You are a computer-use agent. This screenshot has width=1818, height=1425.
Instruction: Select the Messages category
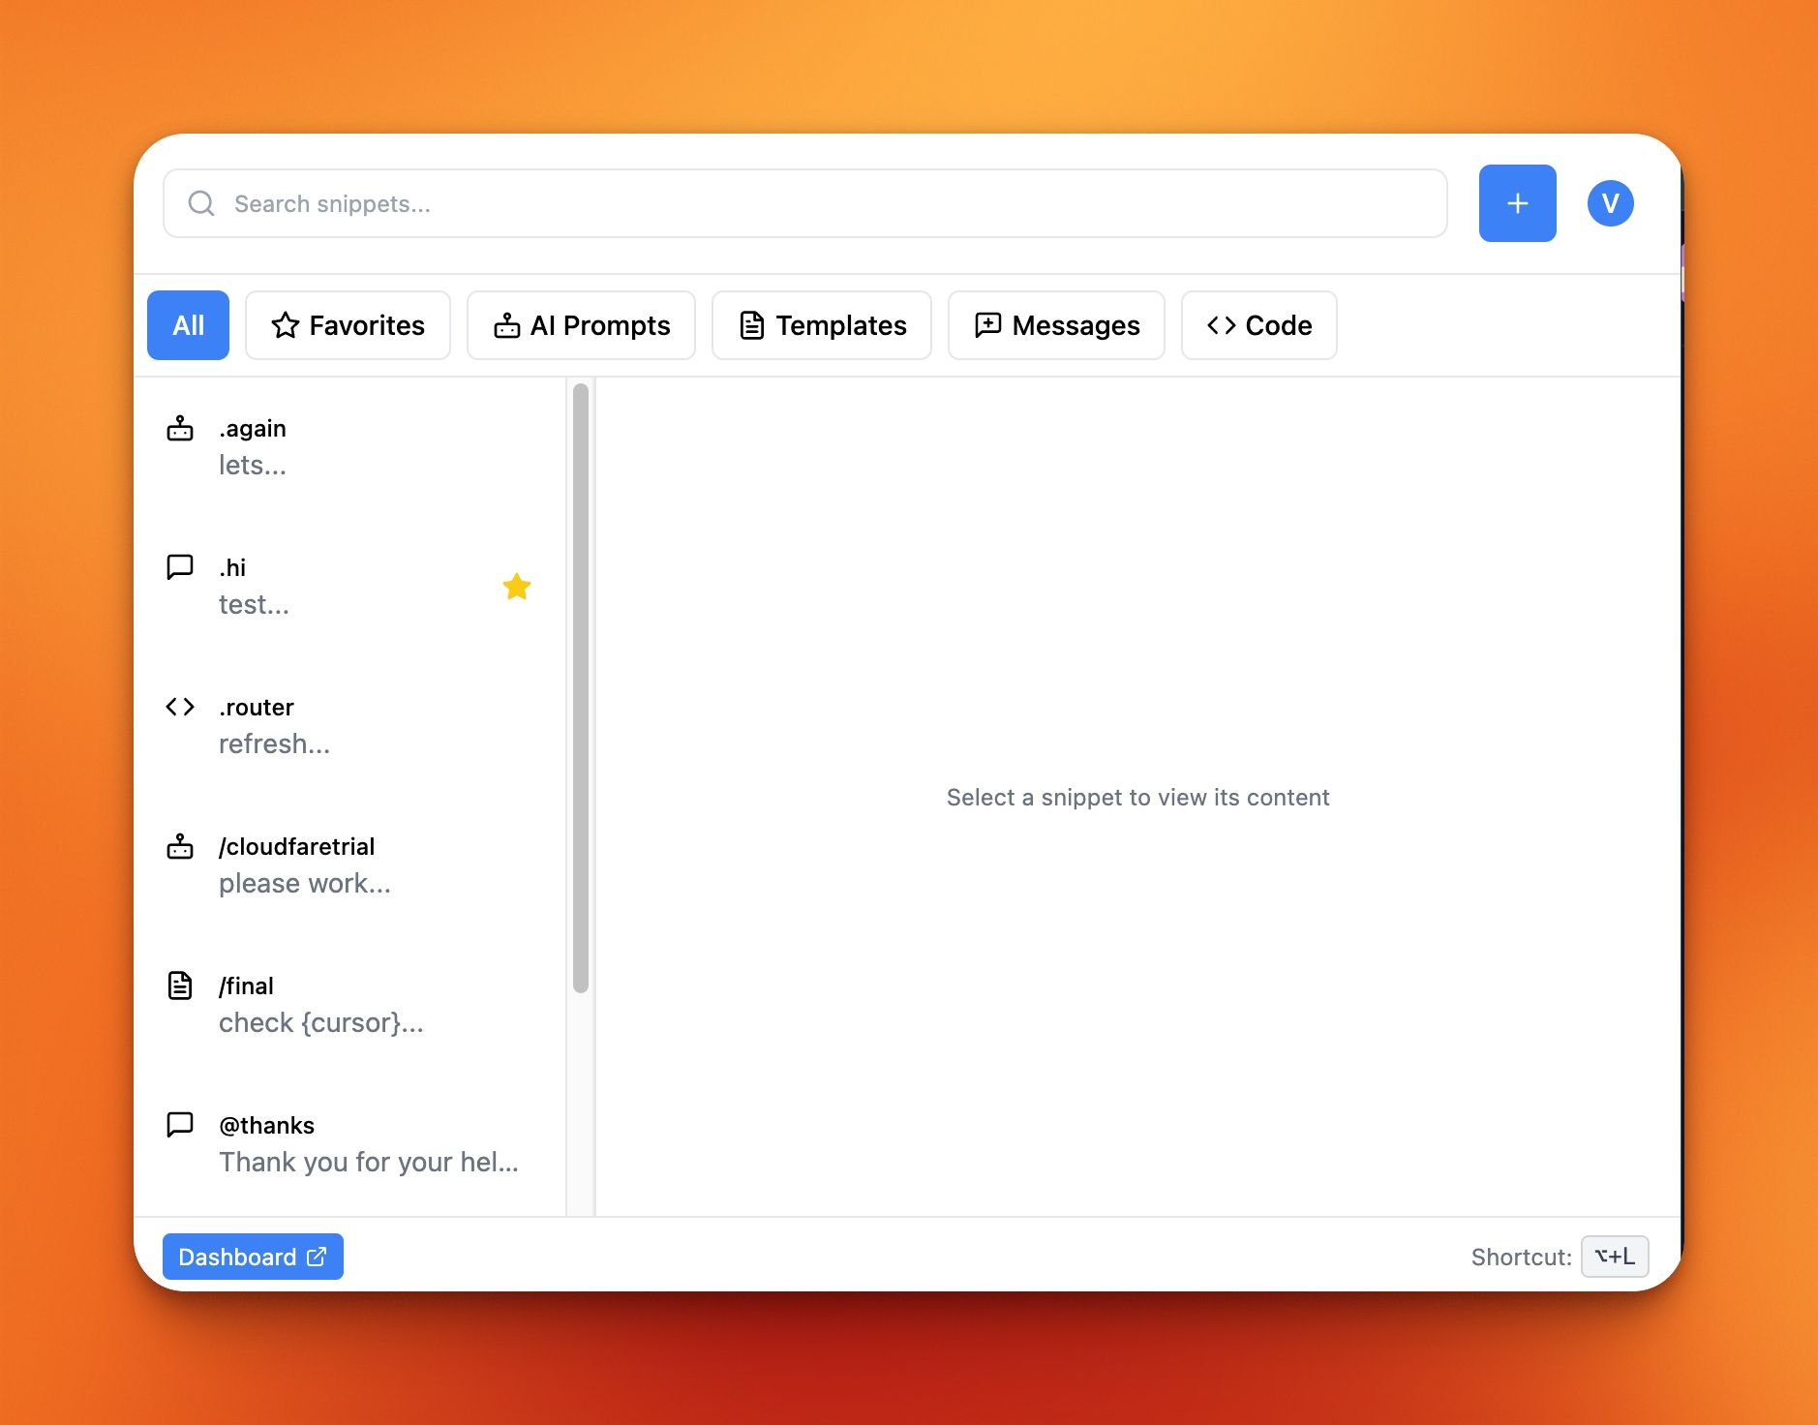1055,325
